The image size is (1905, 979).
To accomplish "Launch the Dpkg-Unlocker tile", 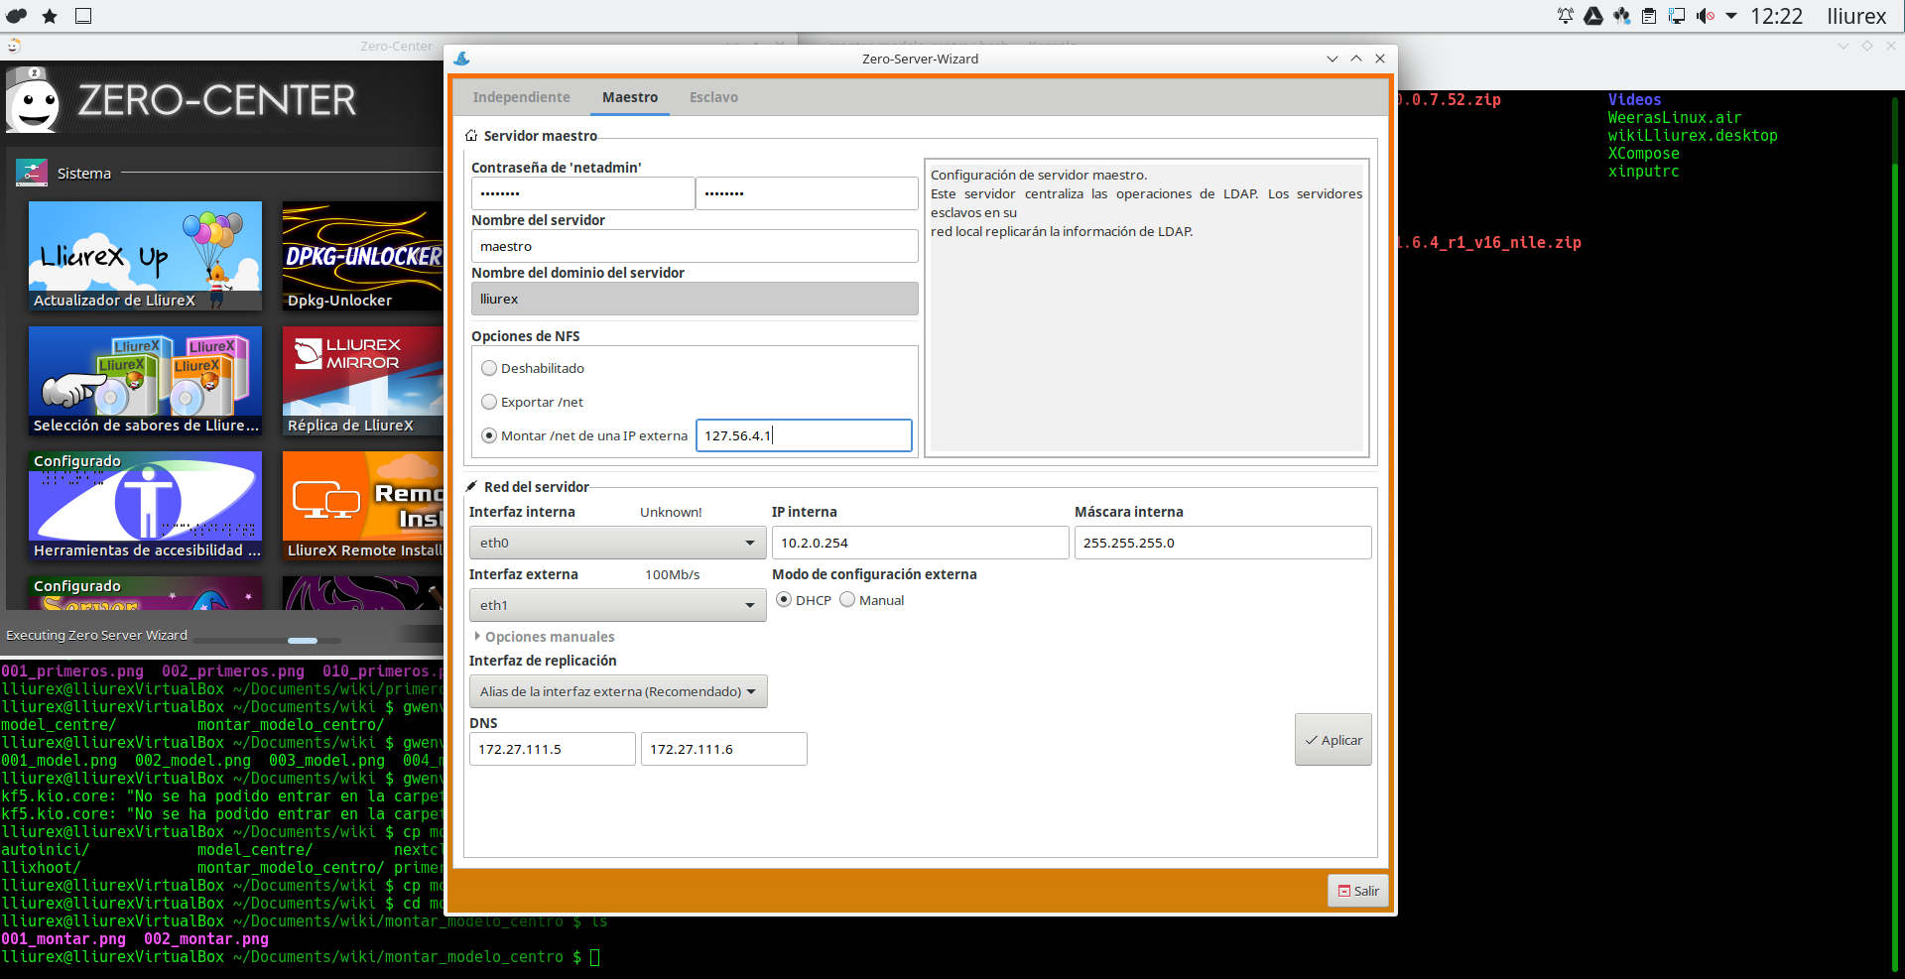I will [363, 256].
